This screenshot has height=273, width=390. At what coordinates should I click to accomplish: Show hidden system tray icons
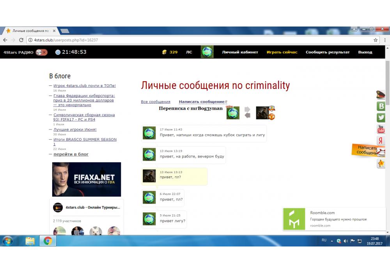click(x=332, y=241)
